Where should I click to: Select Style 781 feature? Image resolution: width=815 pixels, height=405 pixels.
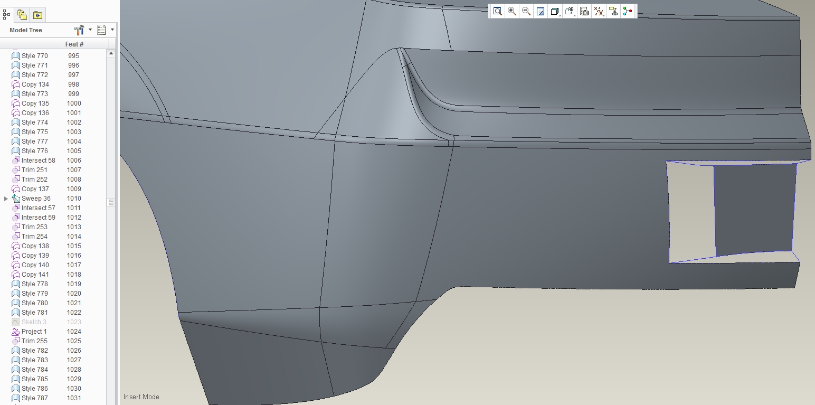point(34,313)
